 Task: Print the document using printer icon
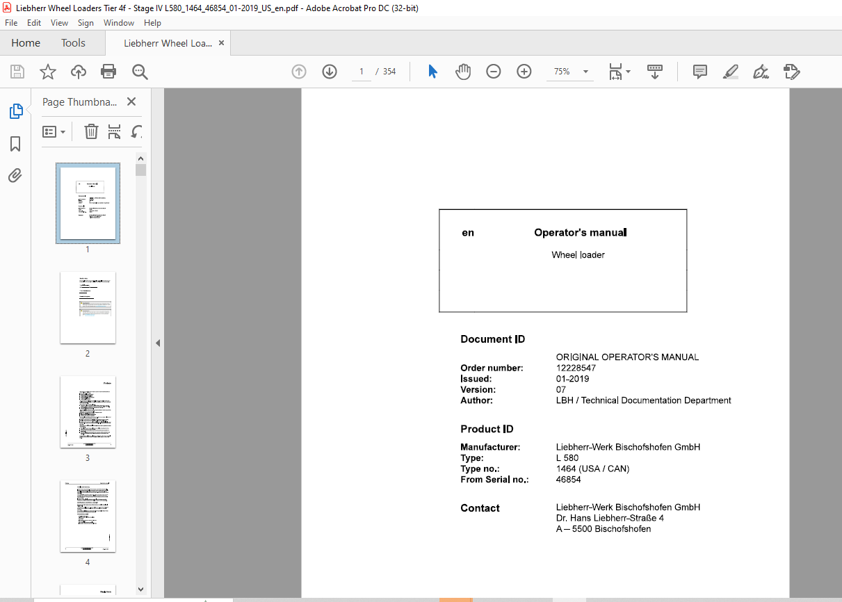[x=108, y=72]
